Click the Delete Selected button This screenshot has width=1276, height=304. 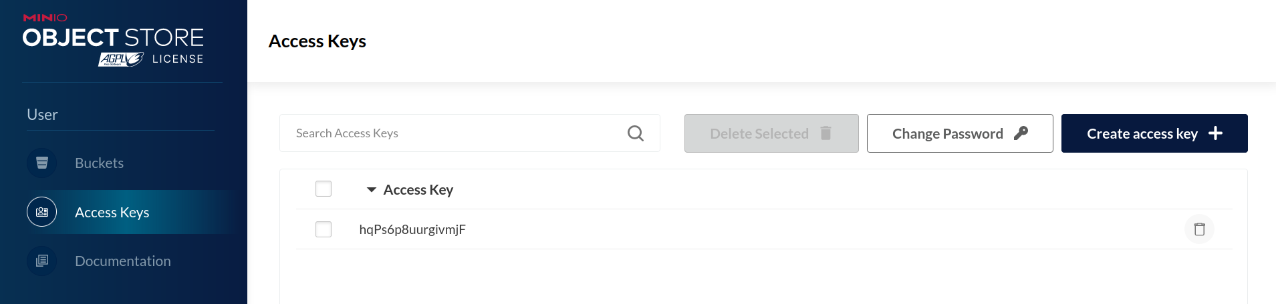point(771,133)
